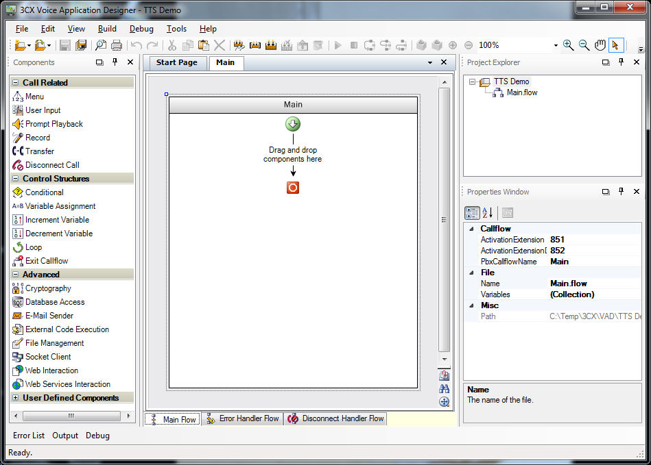Collapse the TTS Demo tree node
Screen dimensions: 651x465
472,81
